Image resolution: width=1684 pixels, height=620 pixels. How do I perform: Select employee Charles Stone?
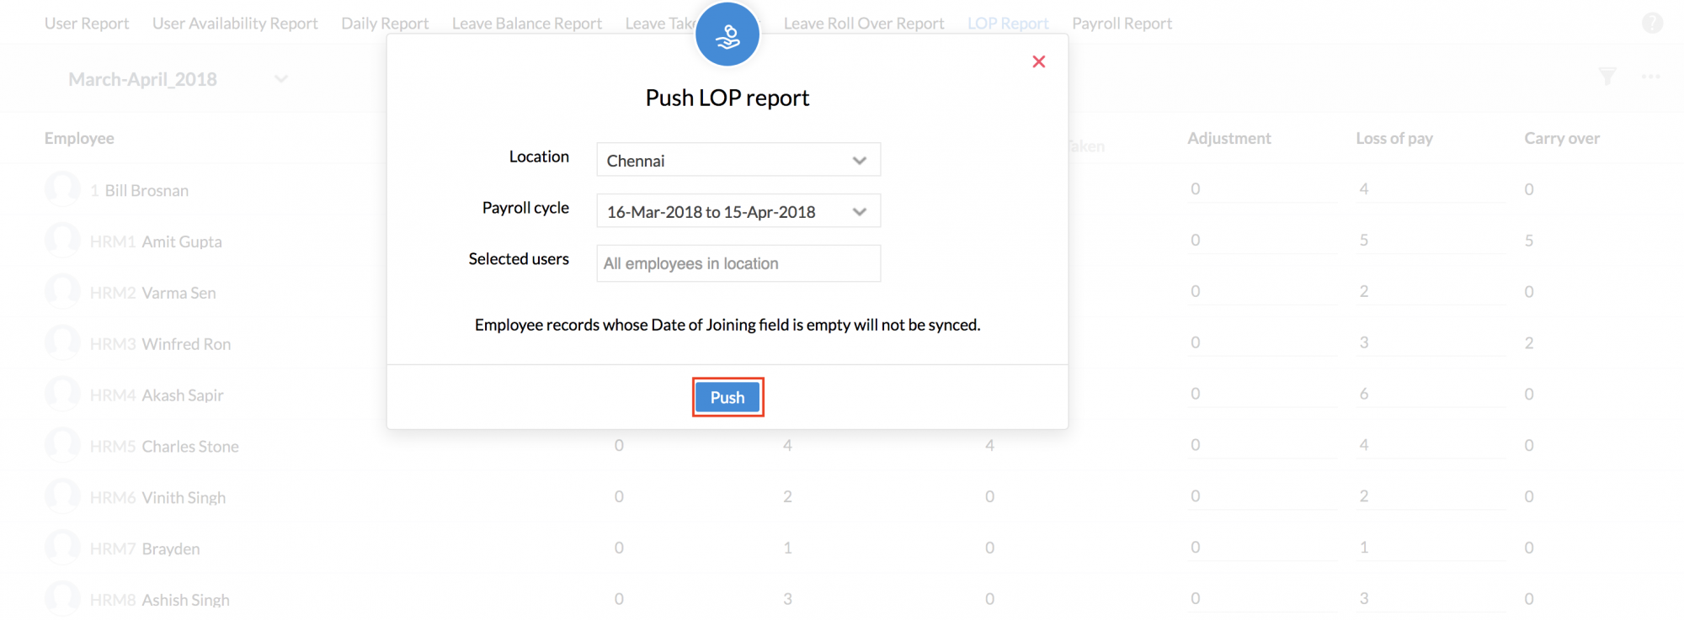coord(190,447)
